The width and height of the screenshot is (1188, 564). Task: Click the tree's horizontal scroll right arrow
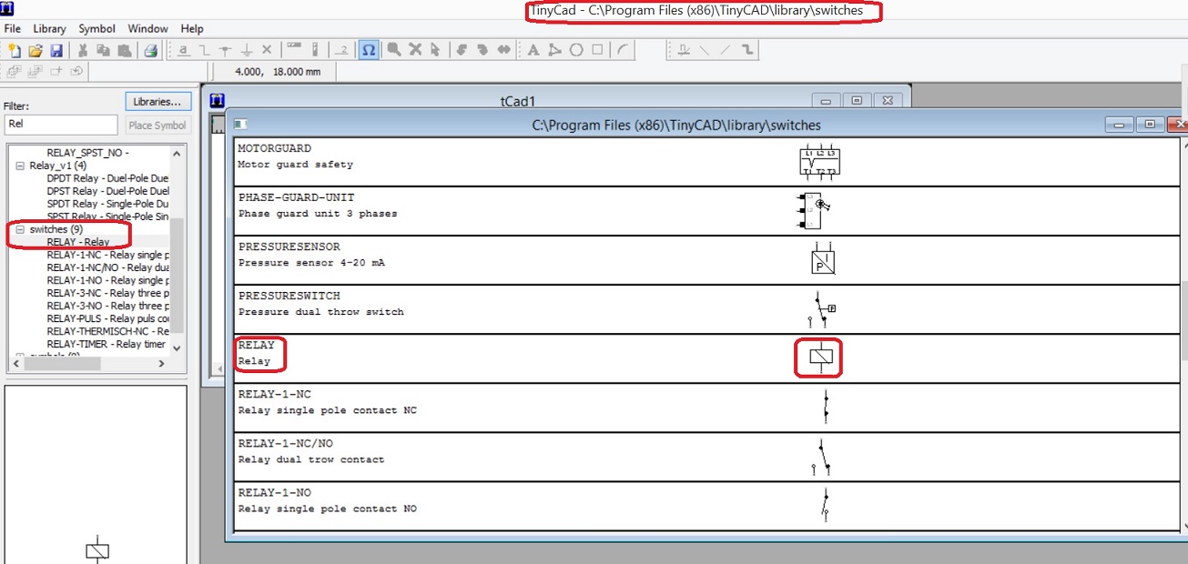(x=162, y=363)
